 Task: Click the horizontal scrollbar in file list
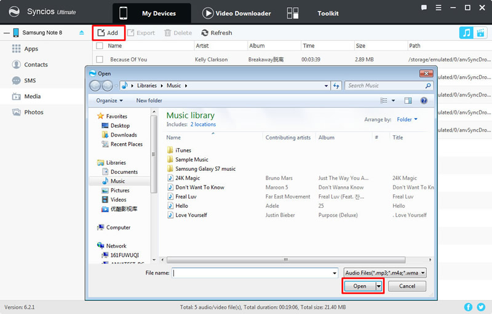[x=285, y=260]
